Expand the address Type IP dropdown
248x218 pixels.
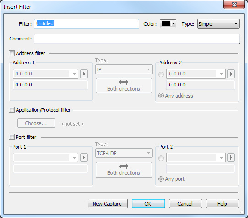click(124, 69)
